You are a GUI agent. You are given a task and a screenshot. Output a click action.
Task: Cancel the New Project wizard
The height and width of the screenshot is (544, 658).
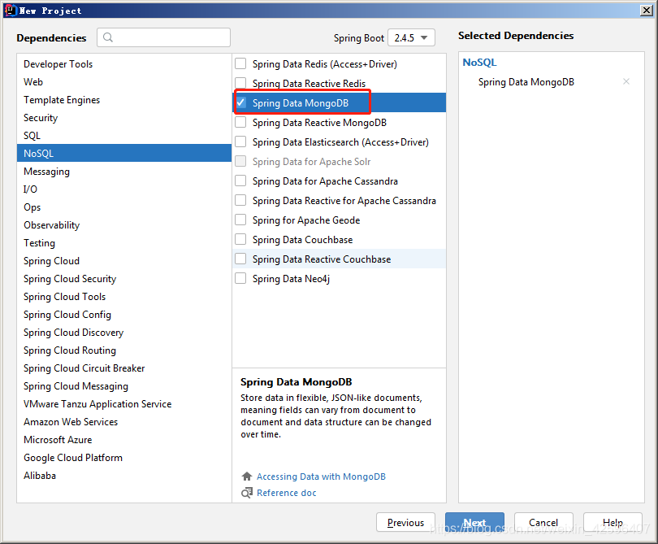543,522
